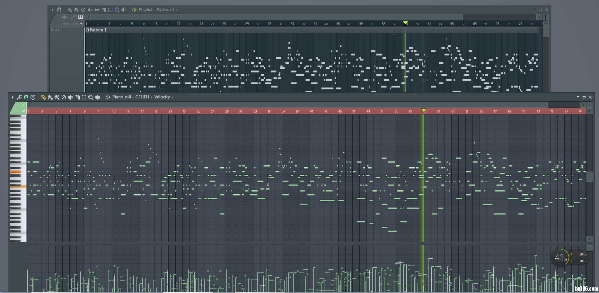Click Piano roll scroll right arrow
The image size is (599, 293).
(x=583, y=105)
